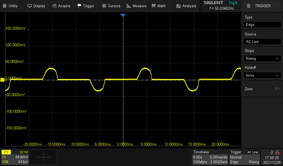The image size is (283, 166).
Task: Select the Source AC Line field
Action: coord(262,41)
